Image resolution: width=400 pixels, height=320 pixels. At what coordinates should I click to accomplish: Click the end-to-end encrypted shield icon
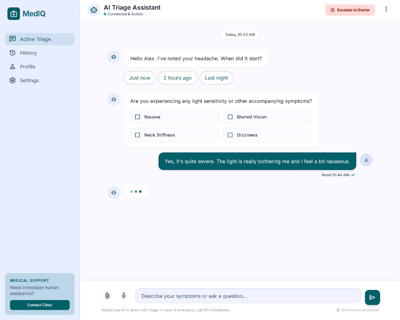338,310
